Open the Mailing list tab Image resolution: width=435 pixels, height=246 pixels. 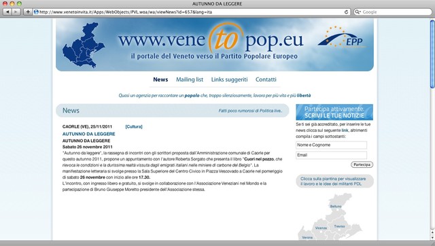coord(190,80)
